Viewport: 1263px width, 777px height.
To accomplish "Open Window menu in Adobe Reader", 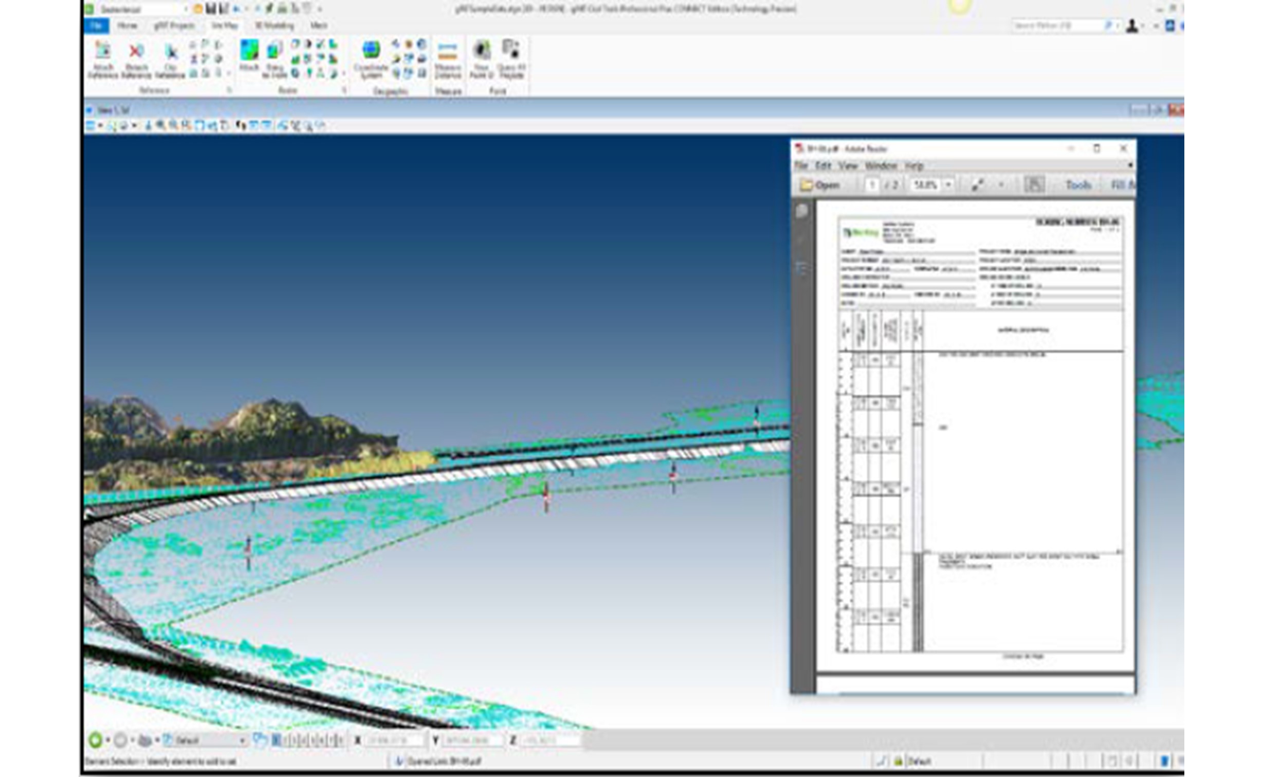I will click(x=881, y=165).
